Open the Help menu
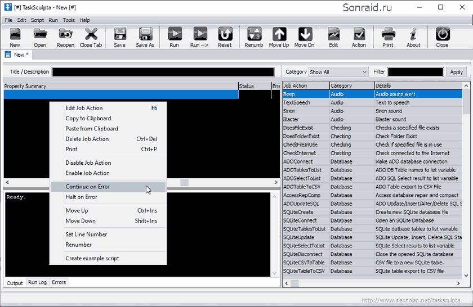Image resolution: width=473 pixels, height=307 pixels. pyautogui.click(x=85, y=20)
